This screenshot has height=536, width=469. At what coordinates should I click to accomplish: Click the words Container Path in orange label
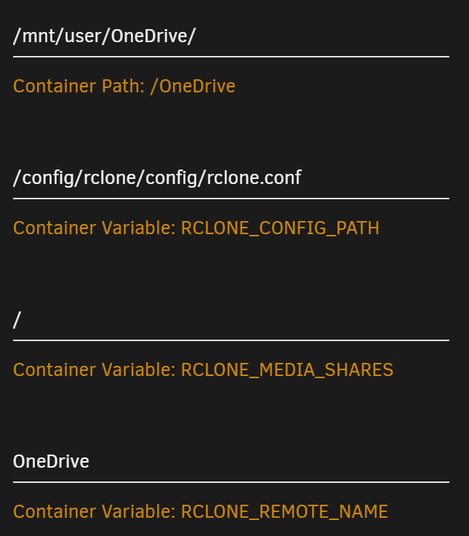point(79,86)
